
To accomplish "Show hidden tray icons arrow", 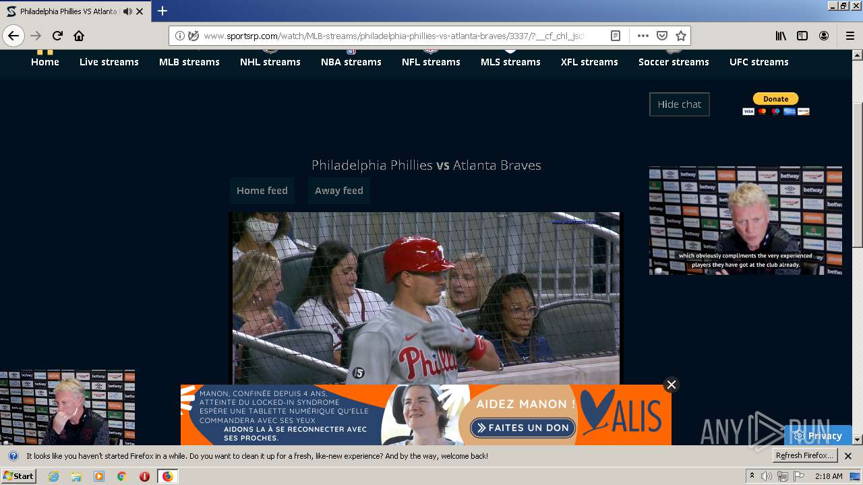I will (752, 476).
